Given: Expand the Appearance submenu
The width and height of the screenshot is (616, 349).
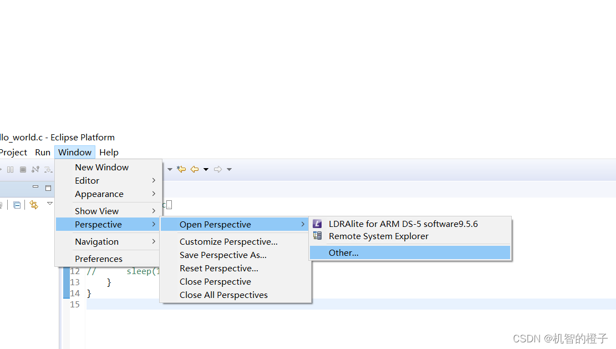Looking at the screenshot, I should (109, 194).
